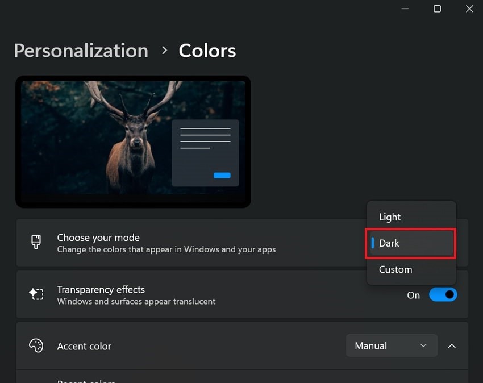Open the Manual accent color dropdown
This screenshot has height=383, width=483.
[392, 345]
